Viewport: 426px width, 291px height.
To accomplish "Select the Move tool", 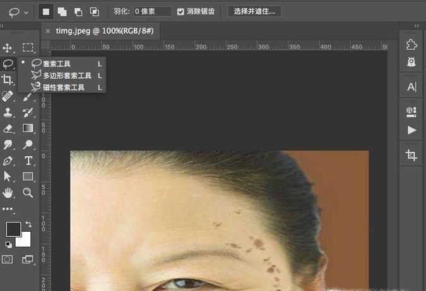I will 7,48.
